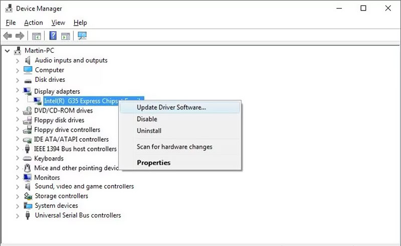Select the Mice and other pointing devices label
Viewport: 401px width, 246px height.
click(x=77, y=168)
